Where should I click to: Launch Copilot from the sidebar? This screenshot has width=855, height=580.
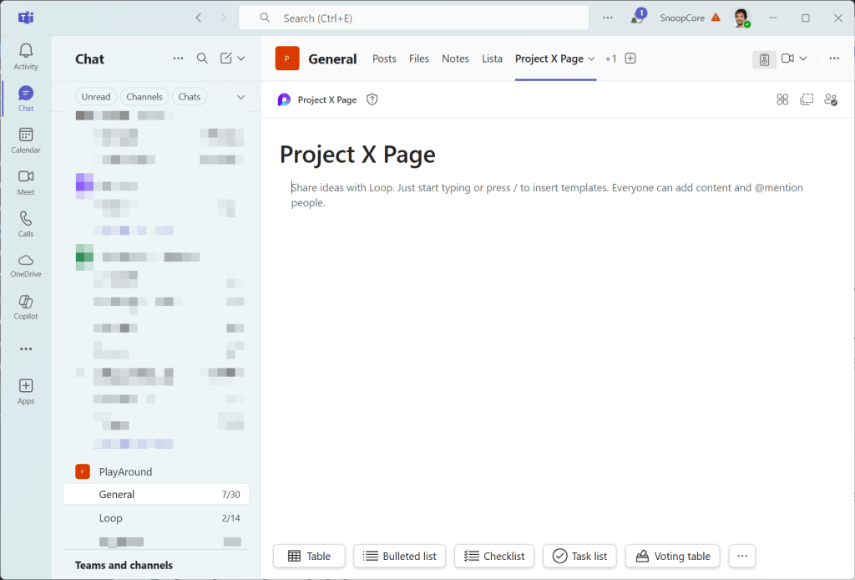[26, 306]
